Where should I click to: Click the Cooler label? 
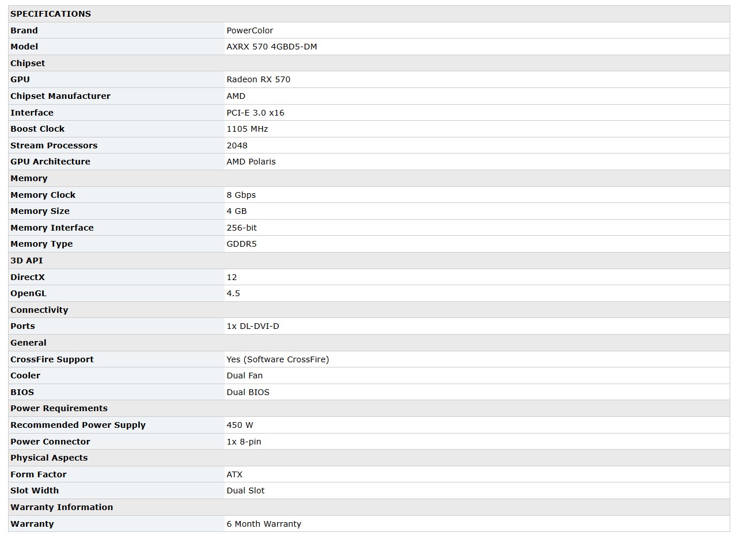[25, 376]
